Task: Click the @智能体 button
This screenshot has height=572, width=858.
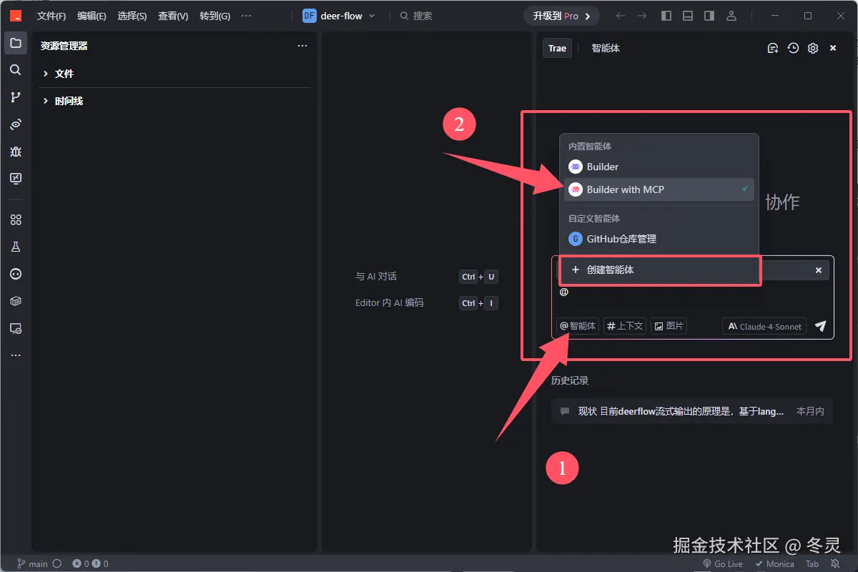Action: click(x=577, y=326)
